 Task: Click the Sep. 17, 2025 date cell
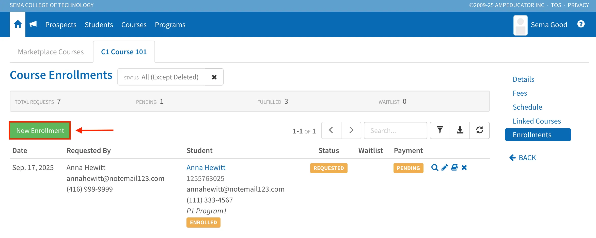click(33, 167)
